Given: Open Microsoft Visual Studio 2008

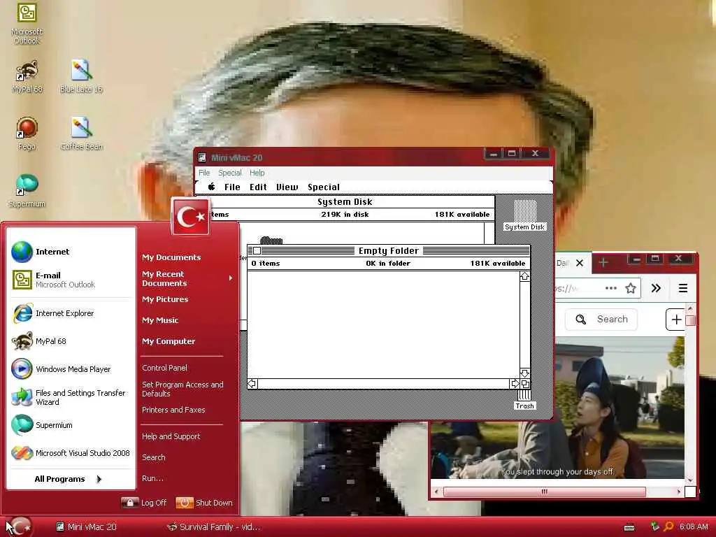Looking at the screenshot, I should click(72, 453).
